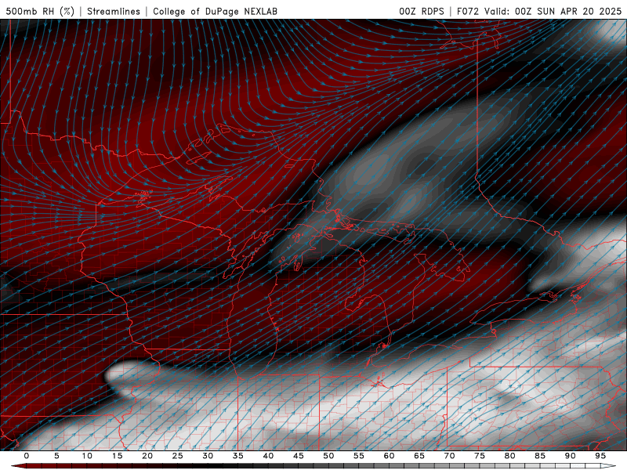Click the 'Streamlines' label in header
Viewport: 627px width, 470px height.
coord(114,11)
